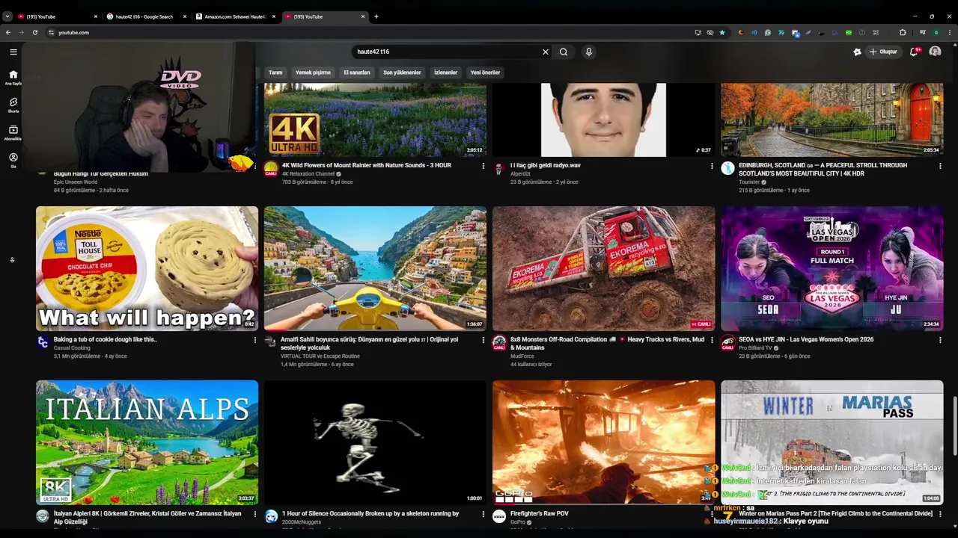Play the dancing skeleton thumbnail
The height and width of the screenshot is (538, 958).
(x=375, y=442)
